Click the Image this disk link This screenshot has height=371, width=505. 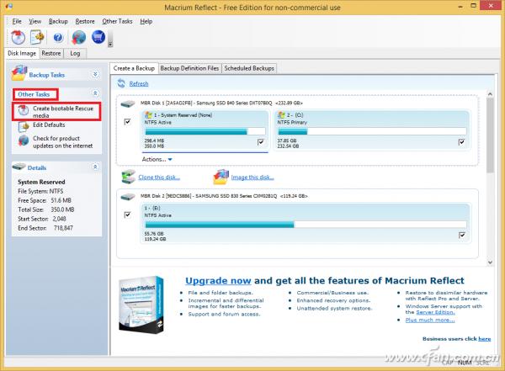click(252, 178)
